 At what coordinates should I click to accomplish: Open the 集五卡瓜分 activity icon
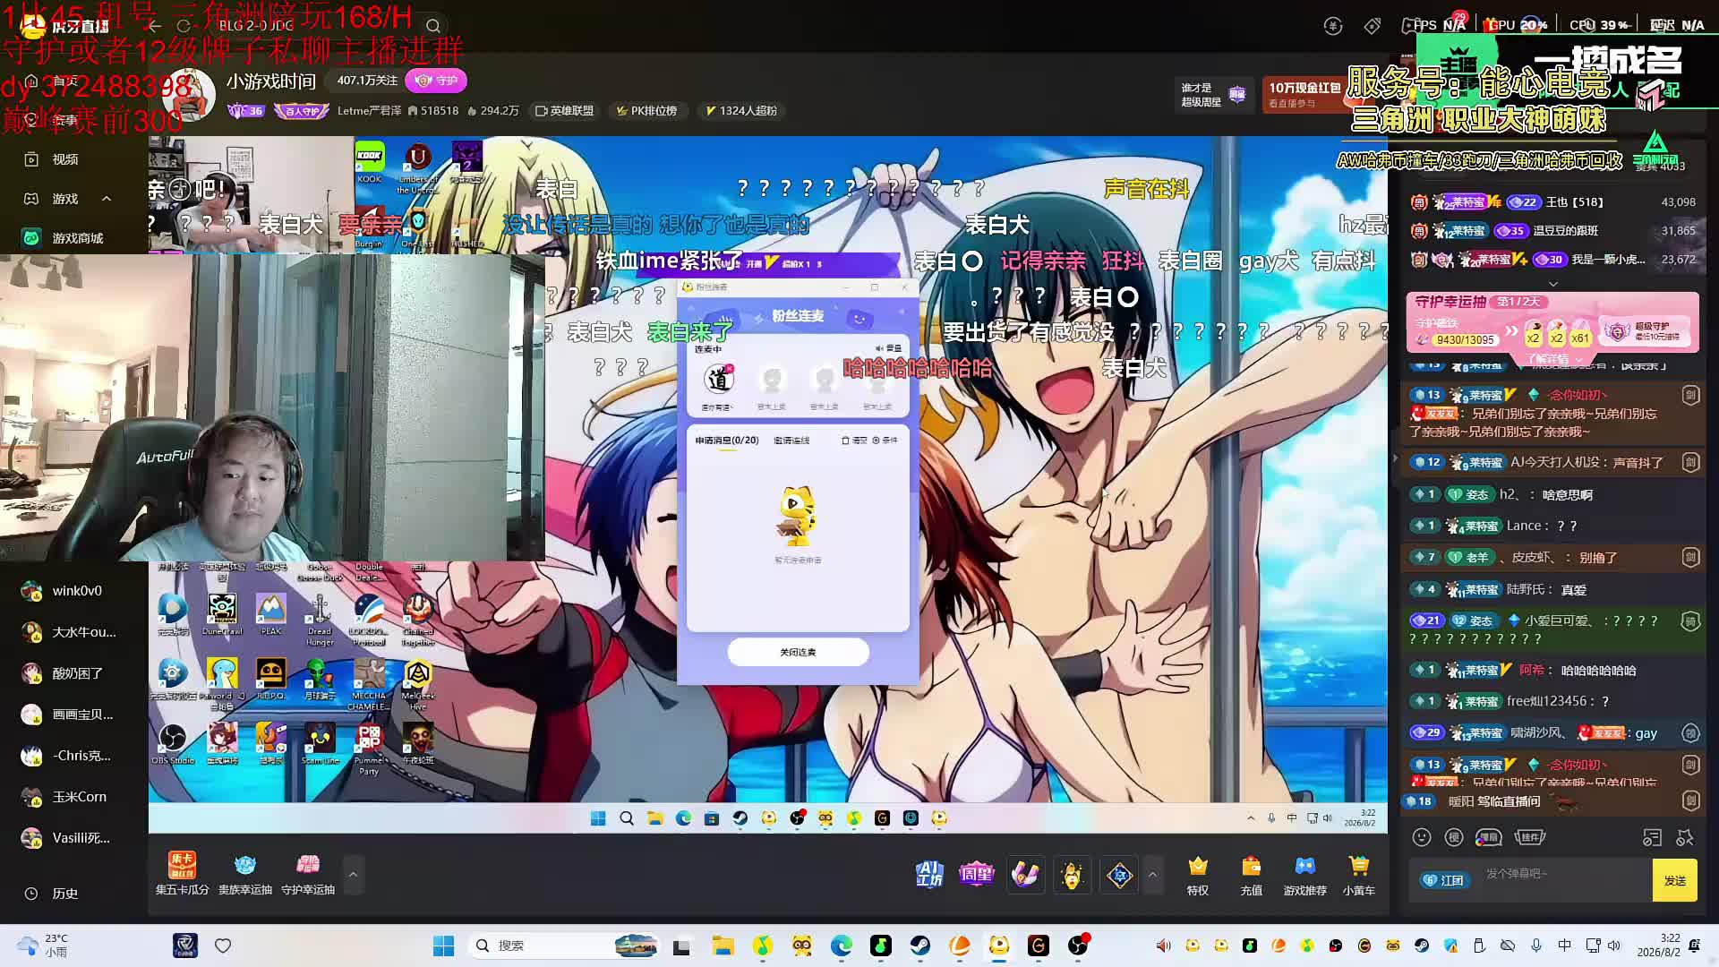click(x=182, y=874)
